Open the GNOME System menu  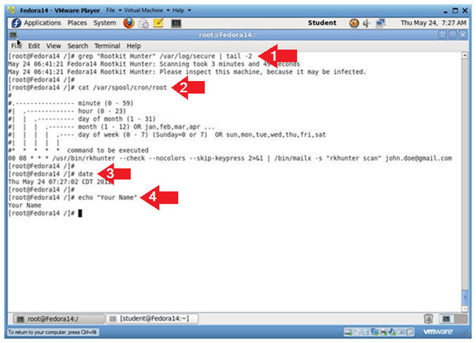(x=104, y=23)
